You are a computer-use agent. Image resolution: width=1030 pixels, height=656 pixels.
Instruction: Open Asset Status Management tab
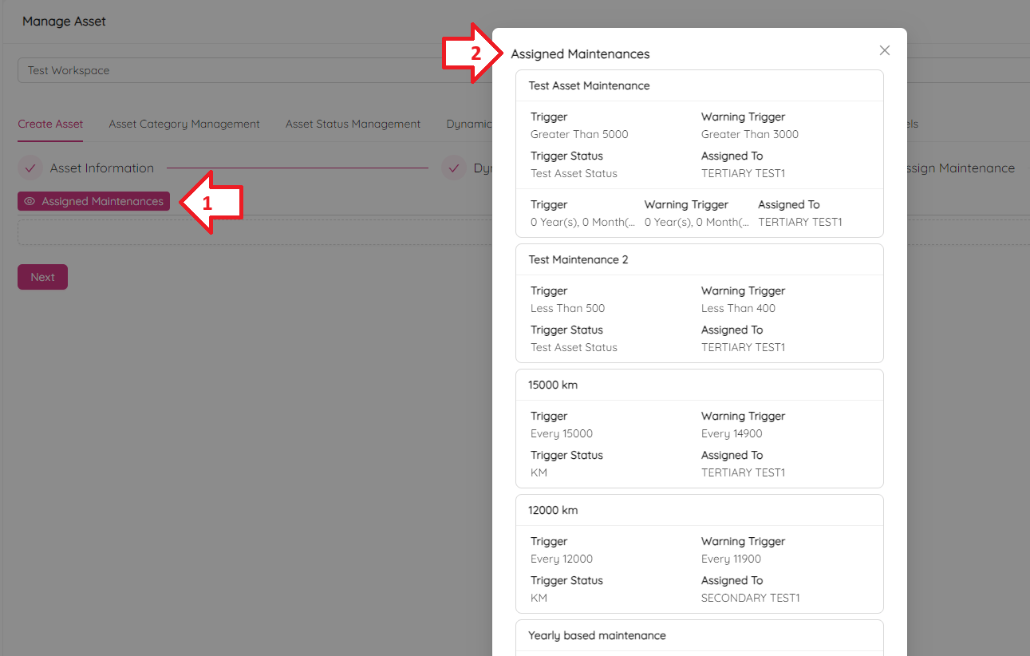click(x=353, y=124)
